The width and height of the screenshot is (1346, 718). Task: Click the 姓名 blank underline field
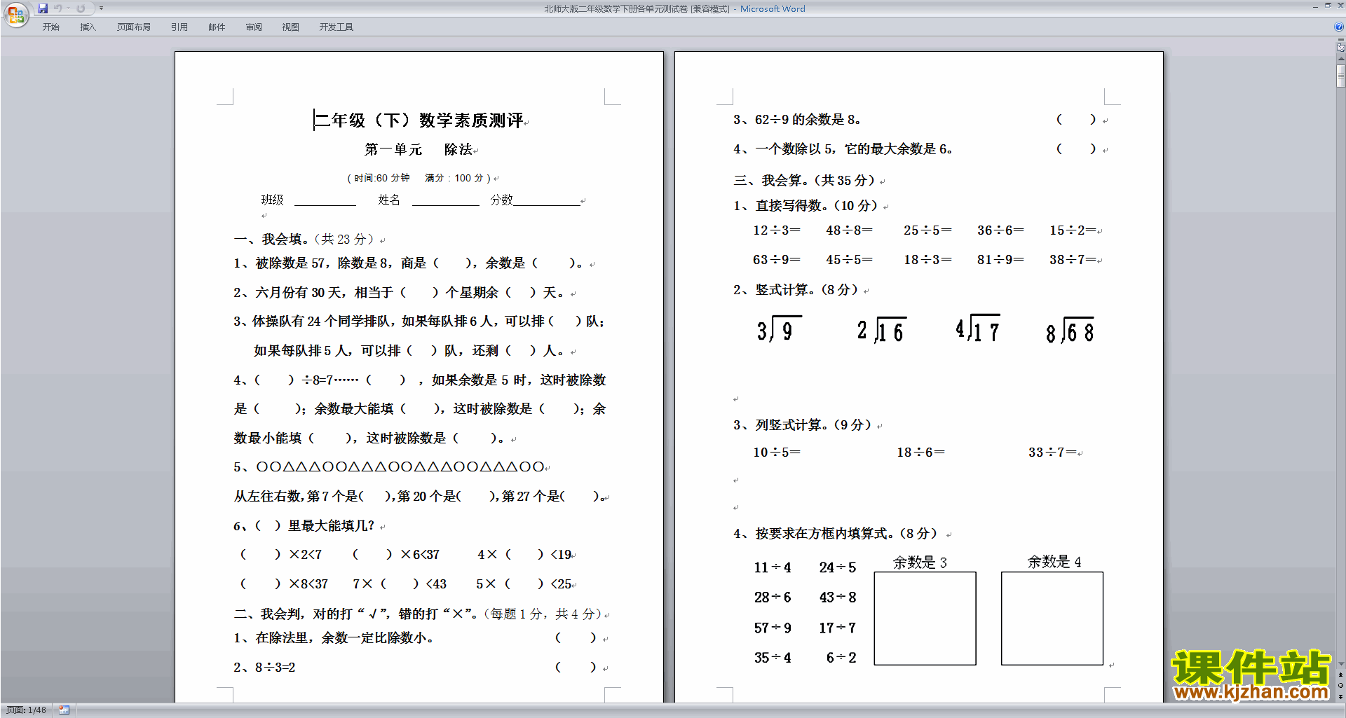coord(446,201)
